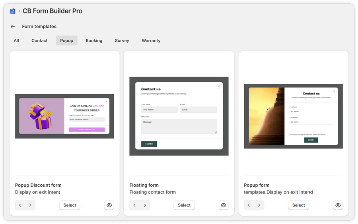
Task: Click the Popup Discount form title
Action: coord(38,185)
